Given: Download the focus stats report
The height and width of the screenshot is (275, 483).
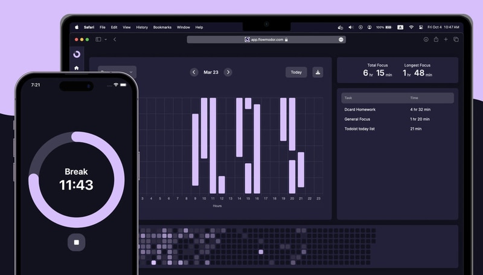Looking at the screenshot, I should point(318,72).
